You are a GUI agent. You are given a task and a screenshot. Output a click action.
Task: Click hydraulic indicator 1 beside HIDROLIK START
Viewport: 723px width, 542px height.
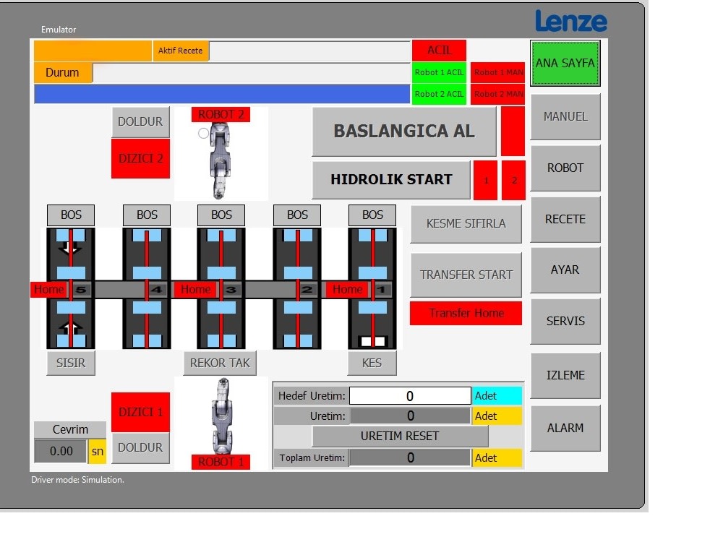[484, 180]
